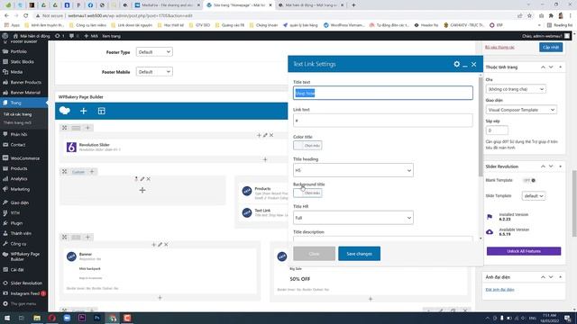Pick a Background title color swatch

pos(307,193)
